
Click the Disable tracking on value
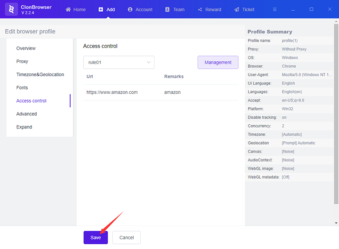pyautogui.click(x=284, y=117)
